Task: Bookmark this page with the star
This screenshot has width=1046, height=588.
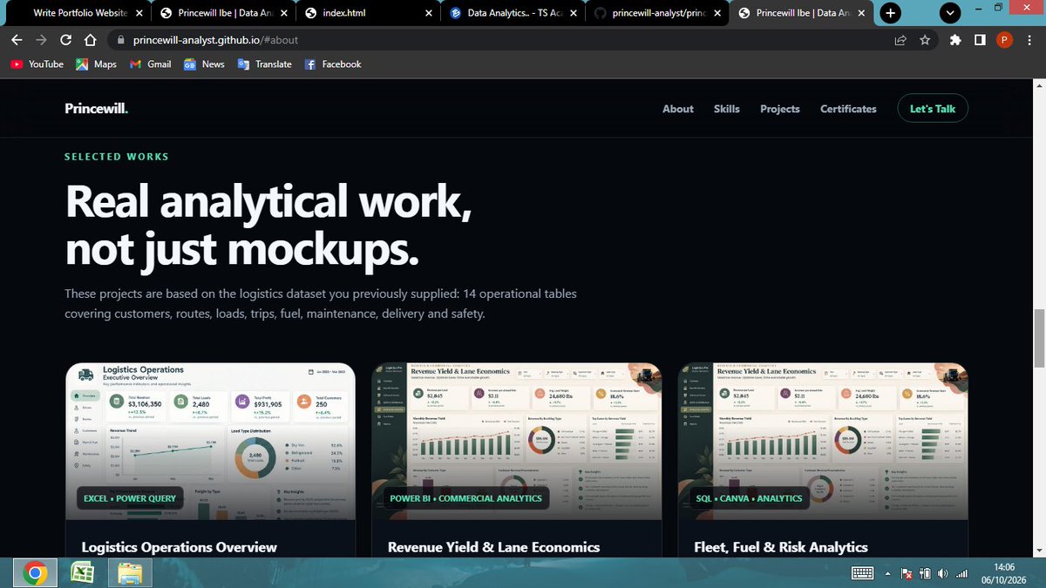Action: 925,40
